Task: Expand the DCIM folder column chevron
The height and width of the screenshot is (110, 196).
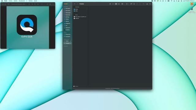Action: pyautogui.click(x=87, y=9)
